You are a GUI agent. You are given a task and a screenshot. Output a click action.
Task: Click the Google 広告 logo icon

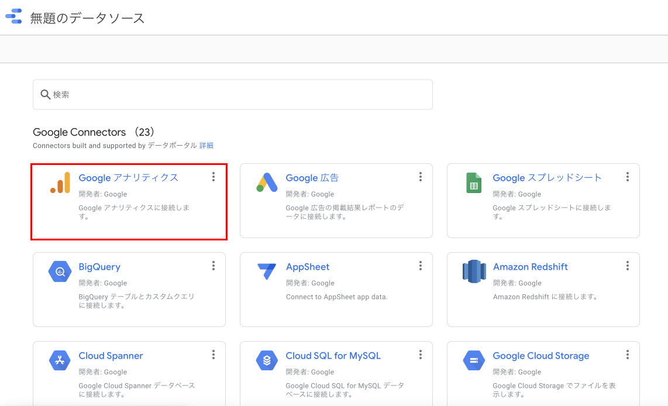(267, 183)
